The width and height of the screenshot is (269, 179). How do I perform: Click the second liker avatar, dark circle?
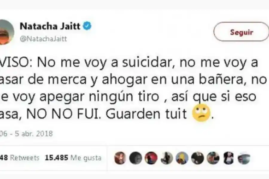point(135,158)
